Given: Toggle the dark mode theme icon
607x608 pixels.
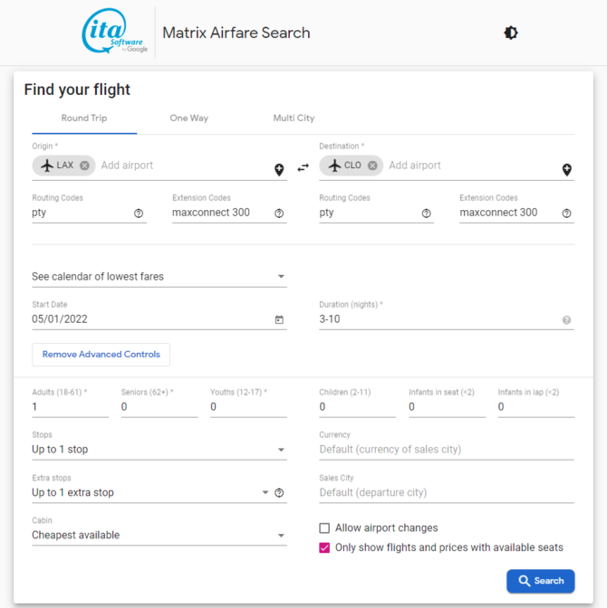Looking at the screenshot, I should [x=511, y=33].
